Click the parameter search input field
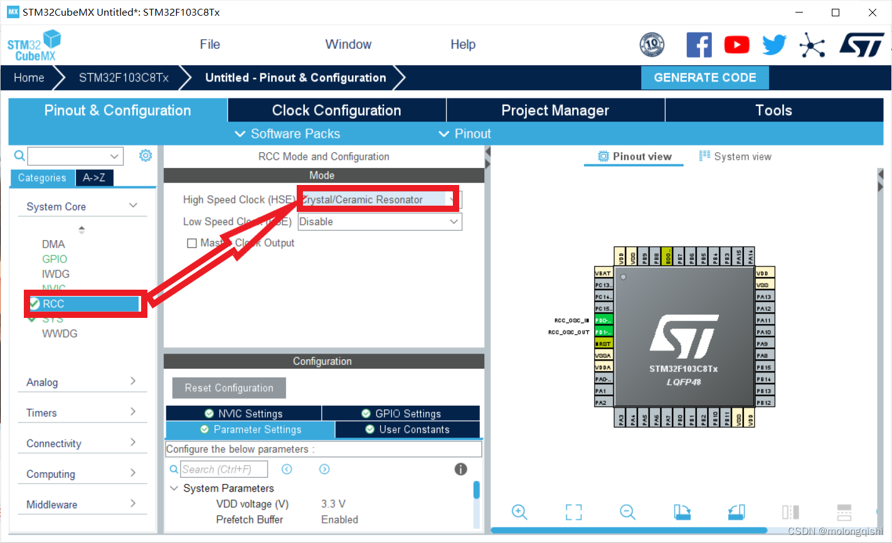892x543 pixels. [224, 469]
